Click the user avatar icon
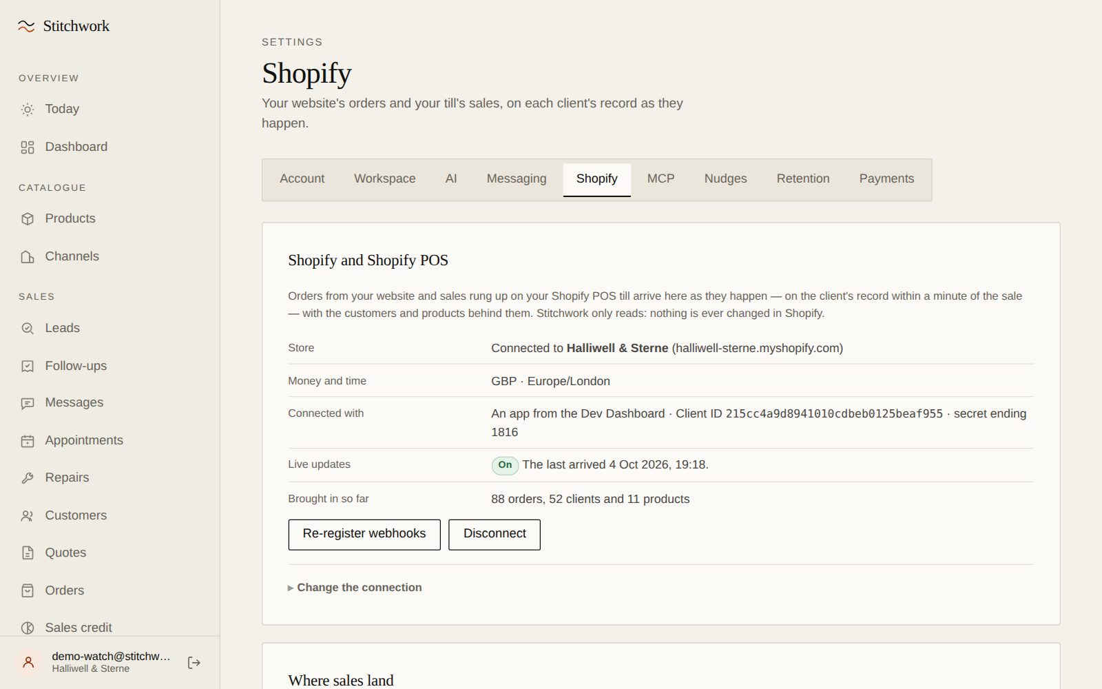Image resolution: width=1102 pixels, height=689 pixels. [28, 663]
